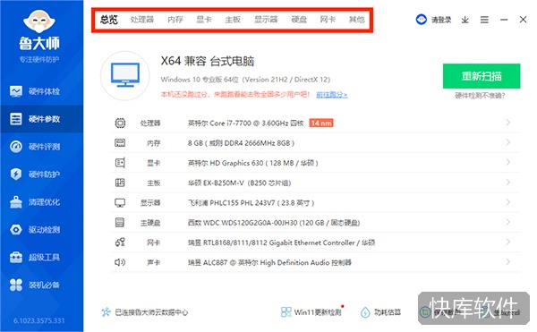The image size is (537, 332).
Task: Switch to the 主板 tab
Action: click(233, 20)
